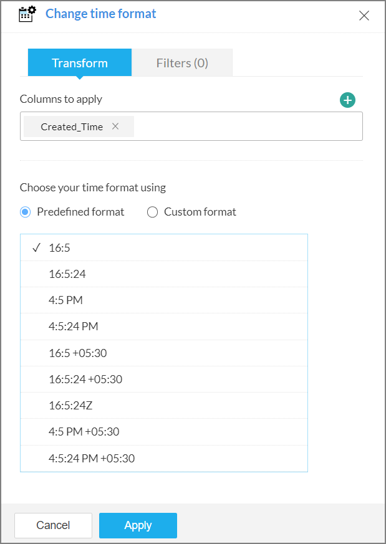The height and width of the screenshot is (544, 386).
Task: Pick the 4:5 PM format option
Action: pyautogui.click(x=65, y=300)
